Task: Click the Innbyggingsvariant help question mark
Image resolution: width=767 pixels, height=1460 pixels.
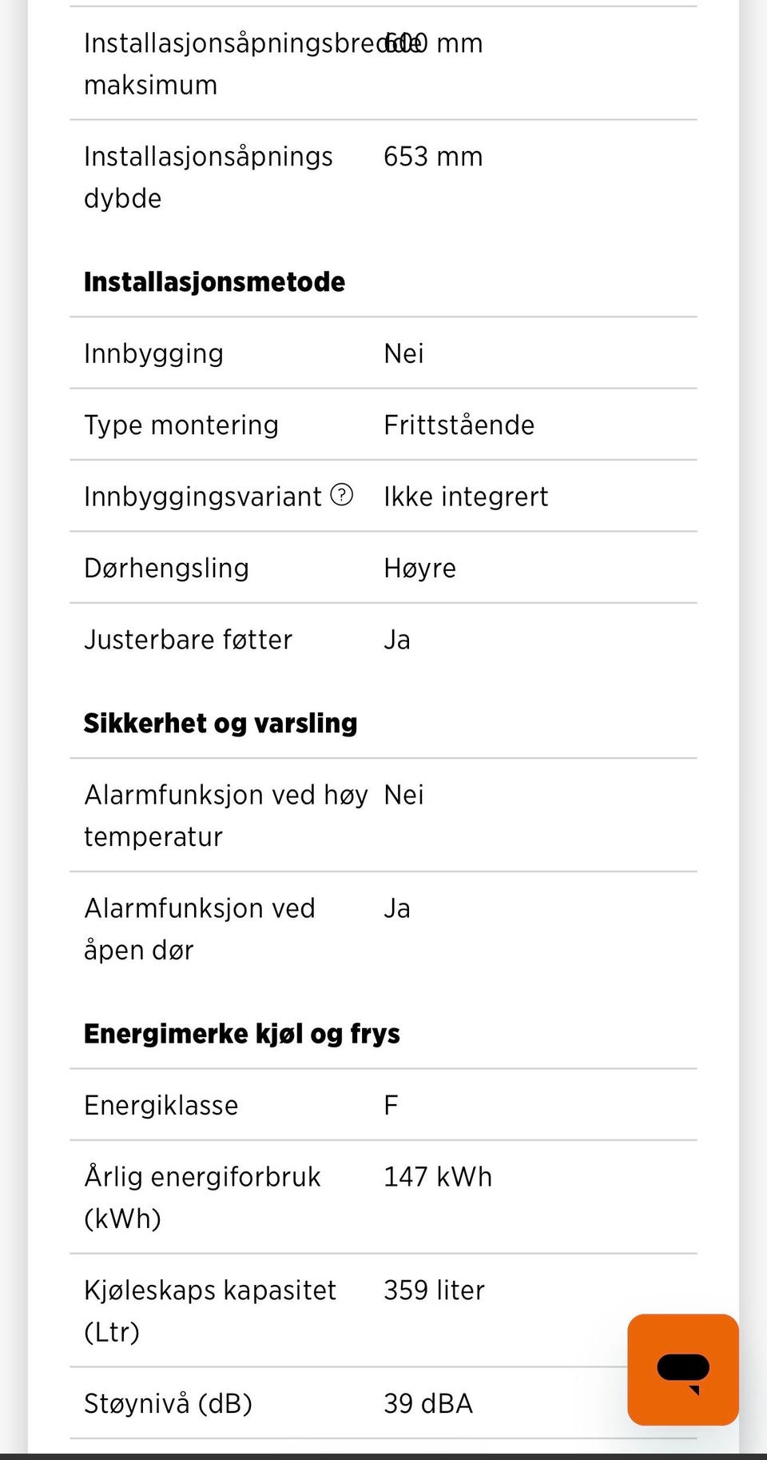Action: coord(342,495)
